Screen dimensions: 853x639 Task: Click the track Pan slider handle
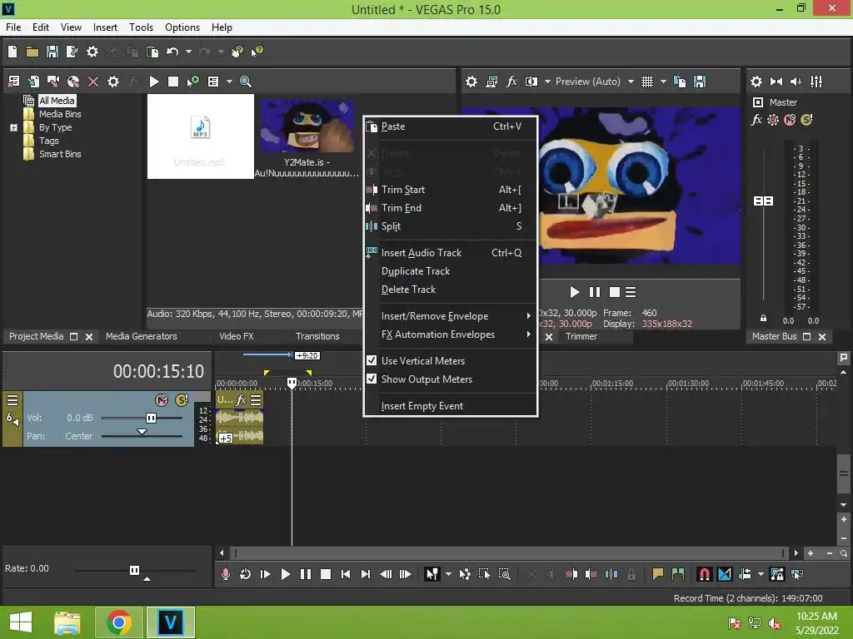click(x=142, y=433)
